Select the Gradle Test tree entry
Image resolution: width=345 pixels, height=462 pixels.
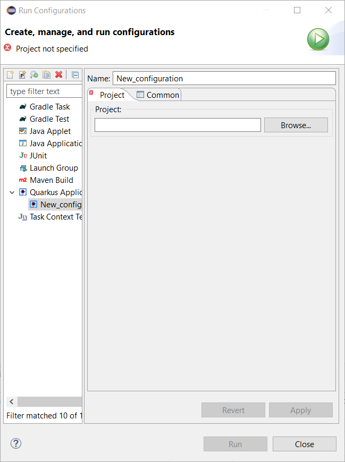[49, 119]
